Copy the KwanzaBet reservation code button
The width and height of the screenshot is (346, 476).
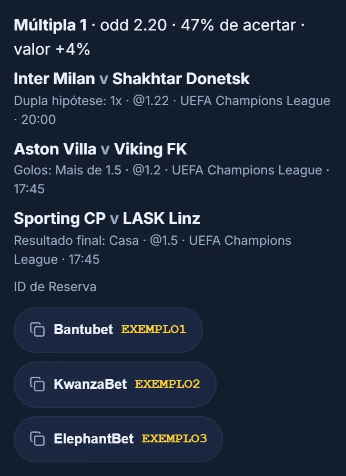click(115, 385)
